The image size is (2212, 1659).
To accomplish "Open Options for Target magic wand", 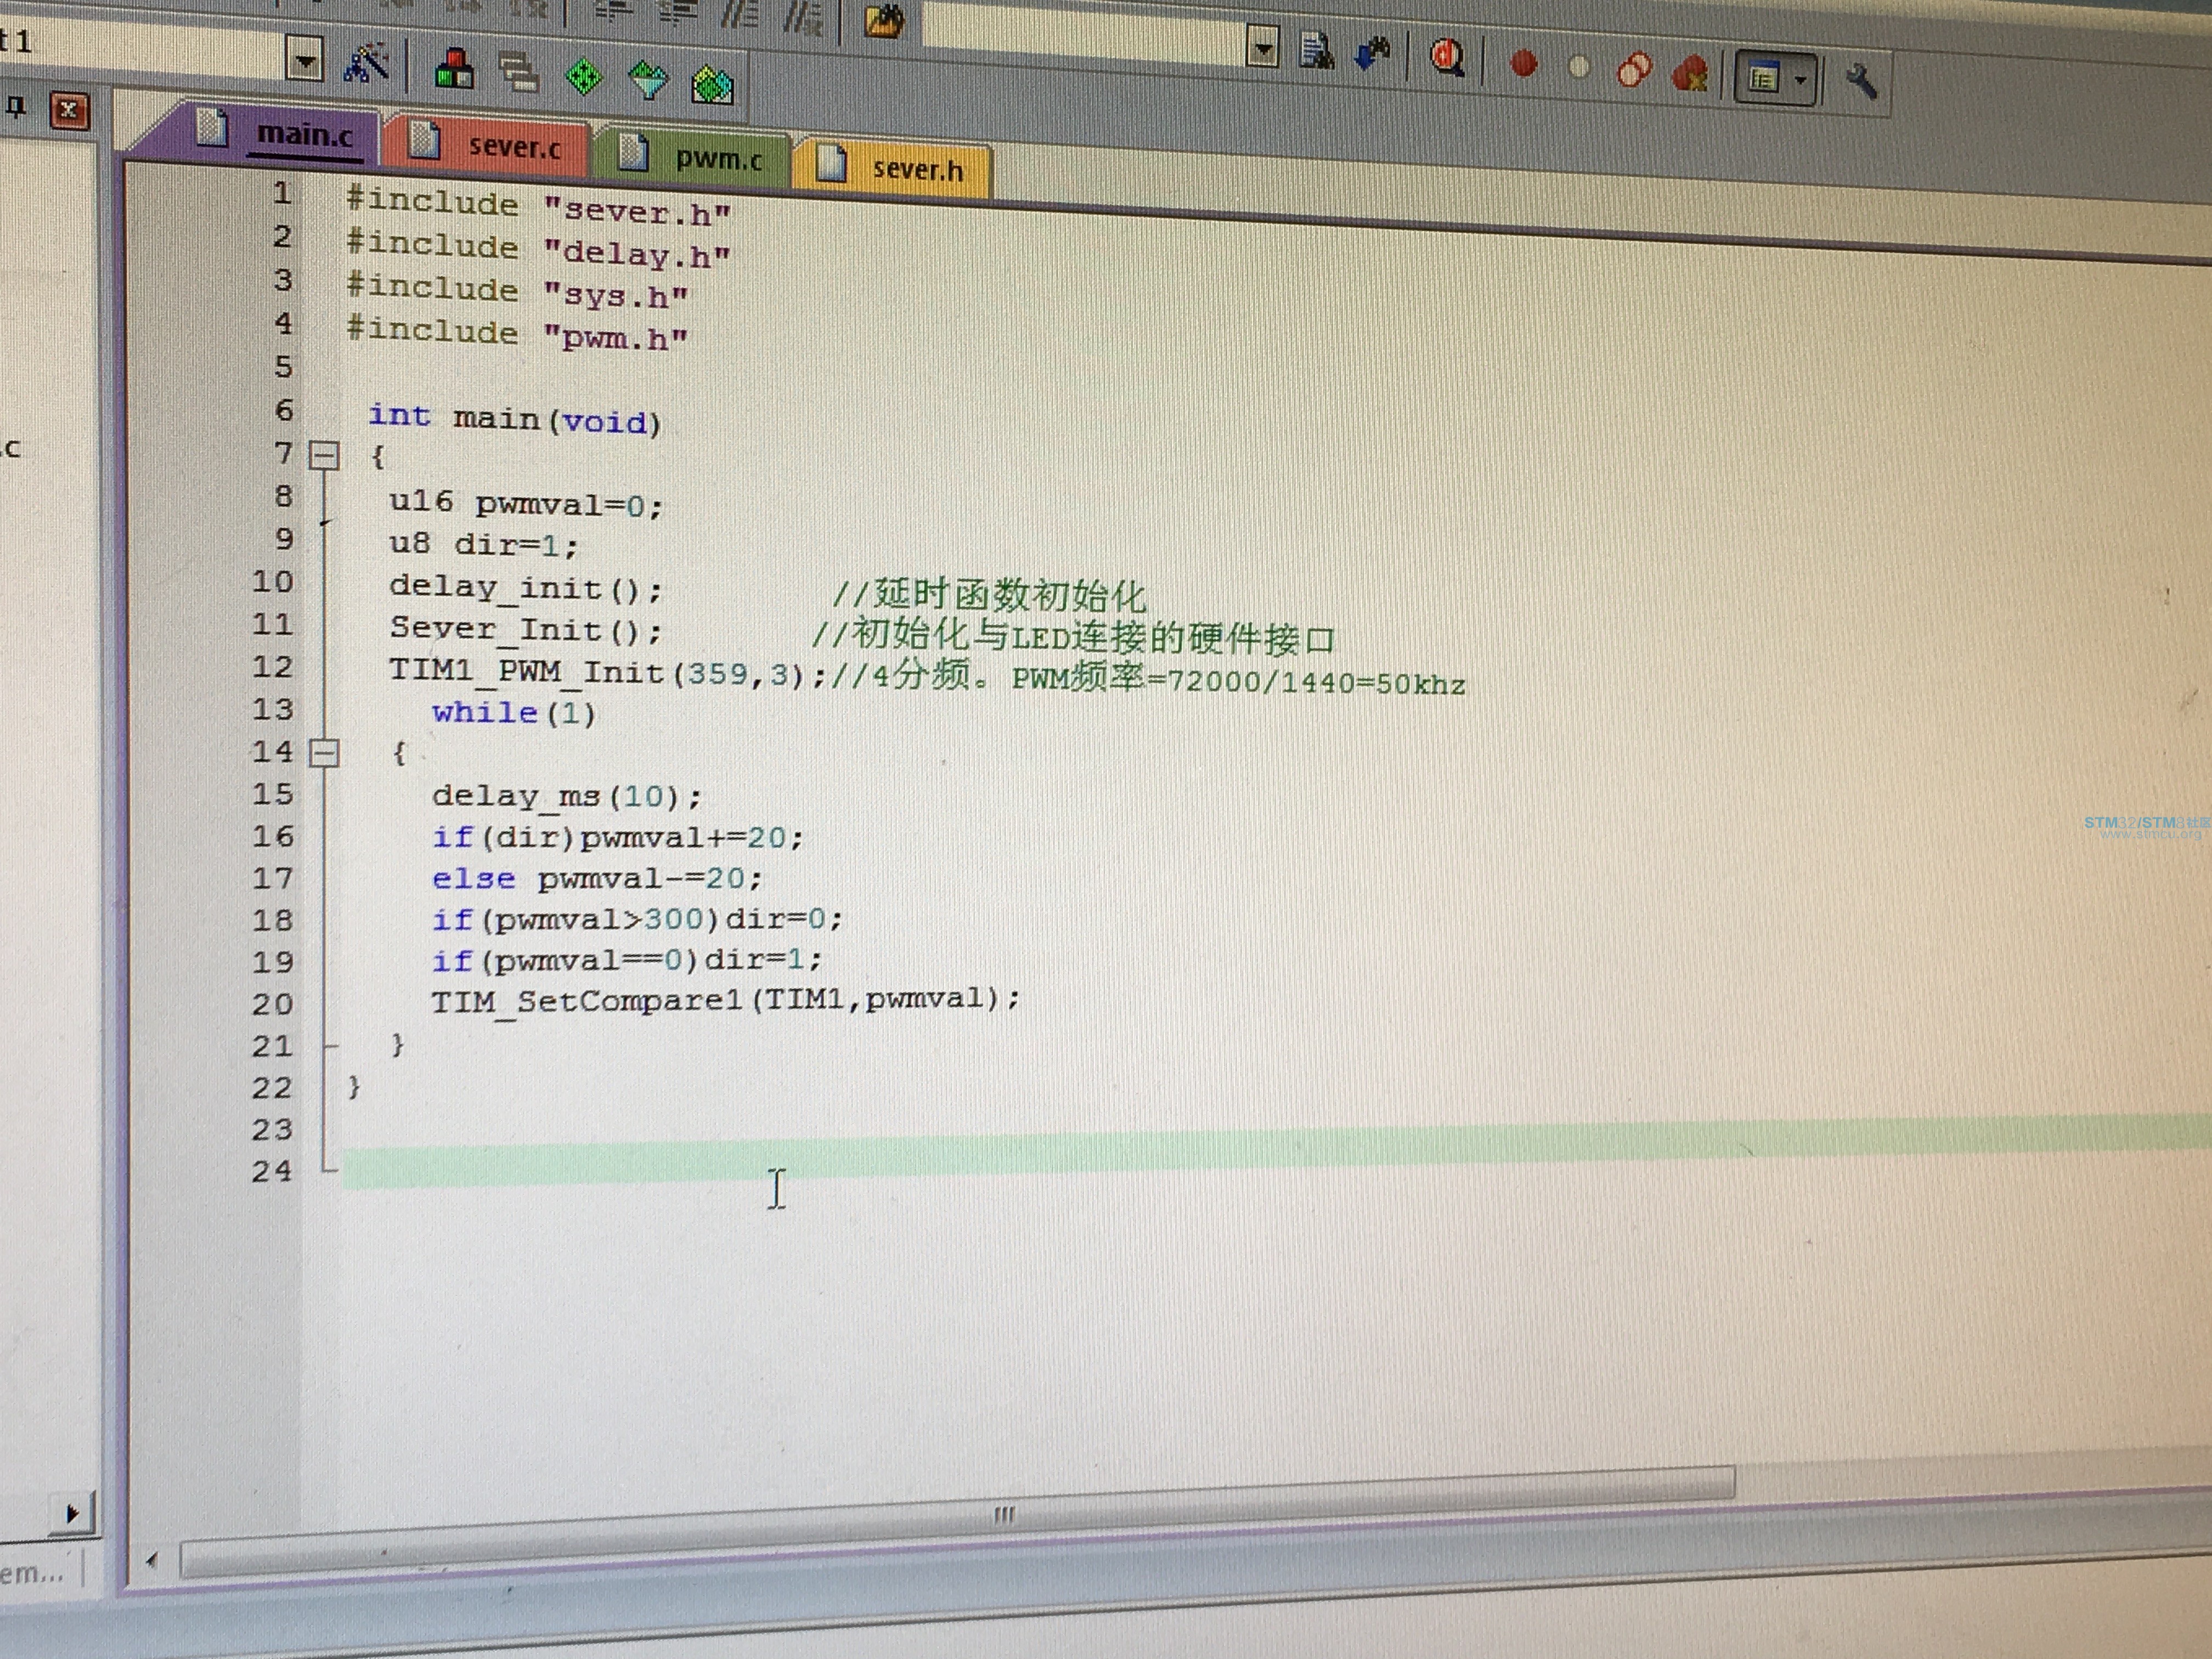I will coord(366,65).
